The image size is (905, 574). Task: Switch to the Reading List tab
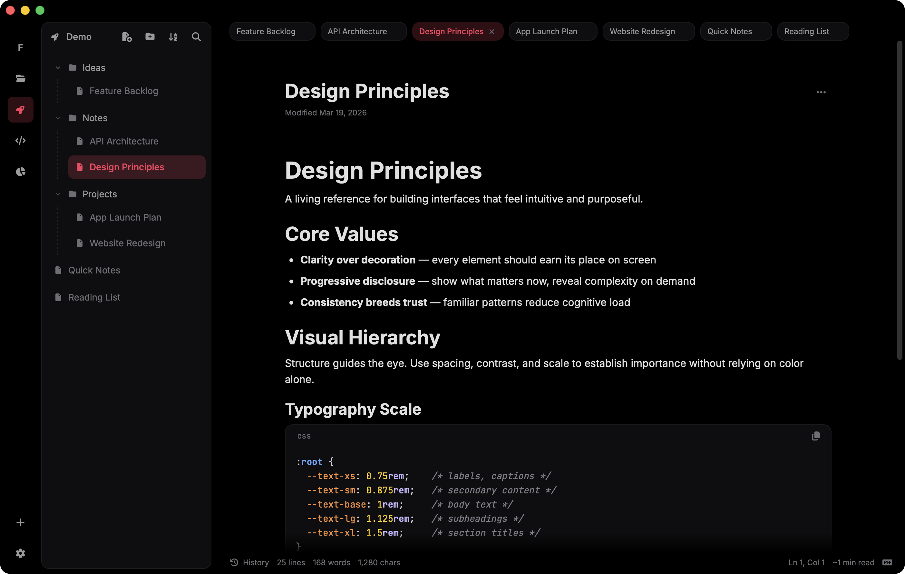coord(813,32)
